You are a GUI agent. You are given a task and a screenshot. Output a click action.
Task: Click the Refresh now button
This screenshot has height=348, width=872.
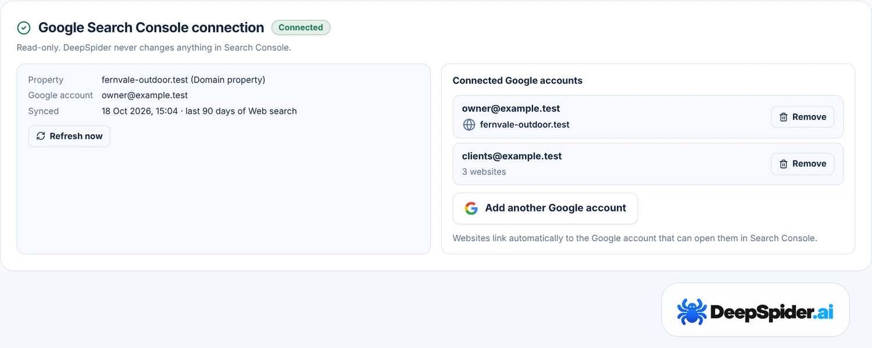(x=69, y=136)
